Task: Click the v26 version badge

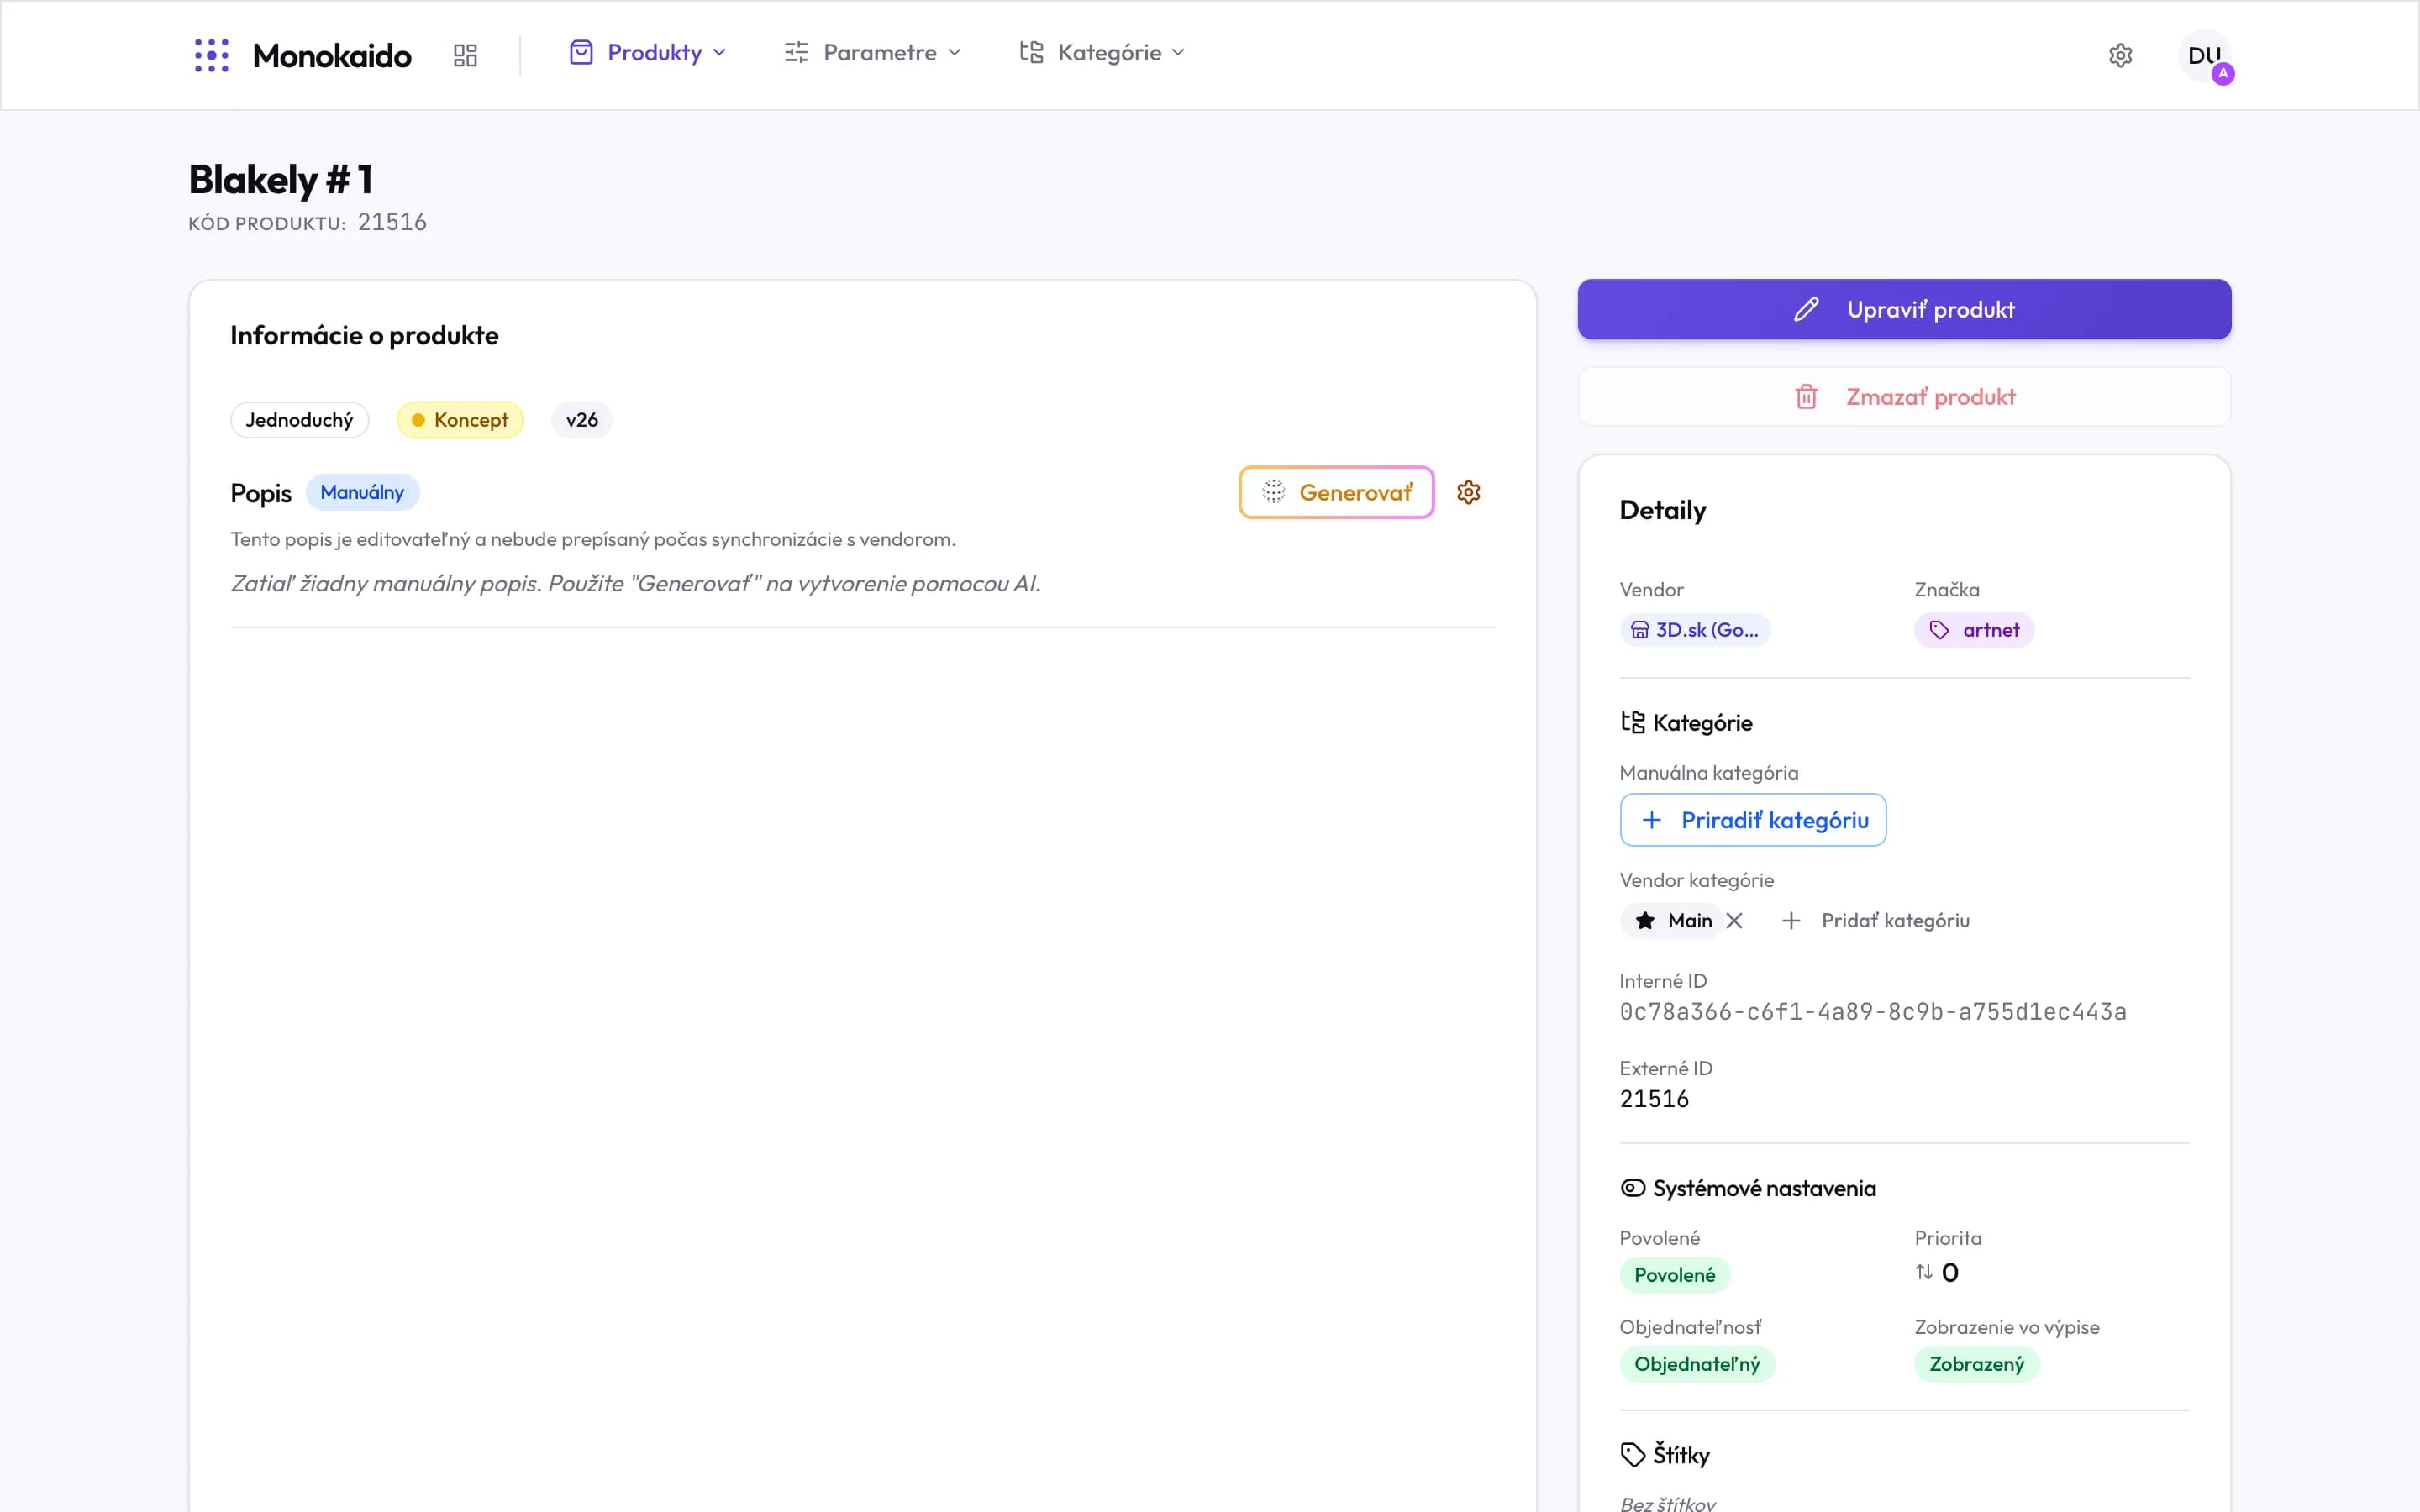Action: pyautogui.click(x=582, y=420)
